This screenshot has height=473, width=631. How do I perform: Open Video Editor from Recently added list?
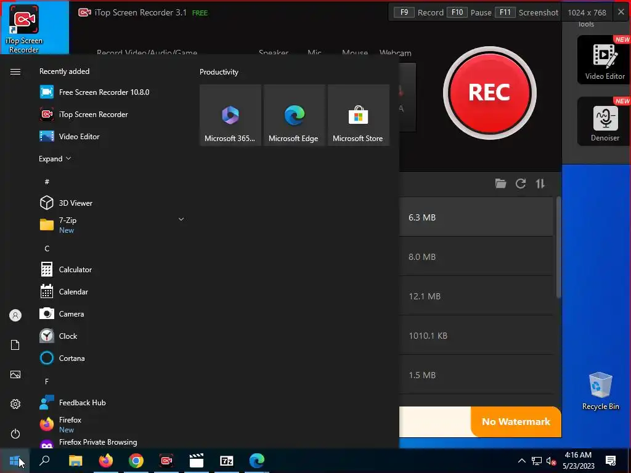112,136
